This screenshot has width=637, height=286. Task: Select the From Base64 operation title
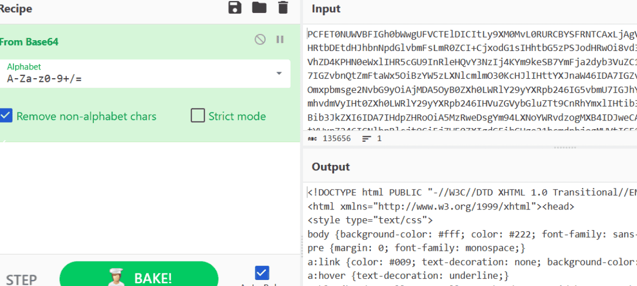pyautogui.click(x=29, y=42)
